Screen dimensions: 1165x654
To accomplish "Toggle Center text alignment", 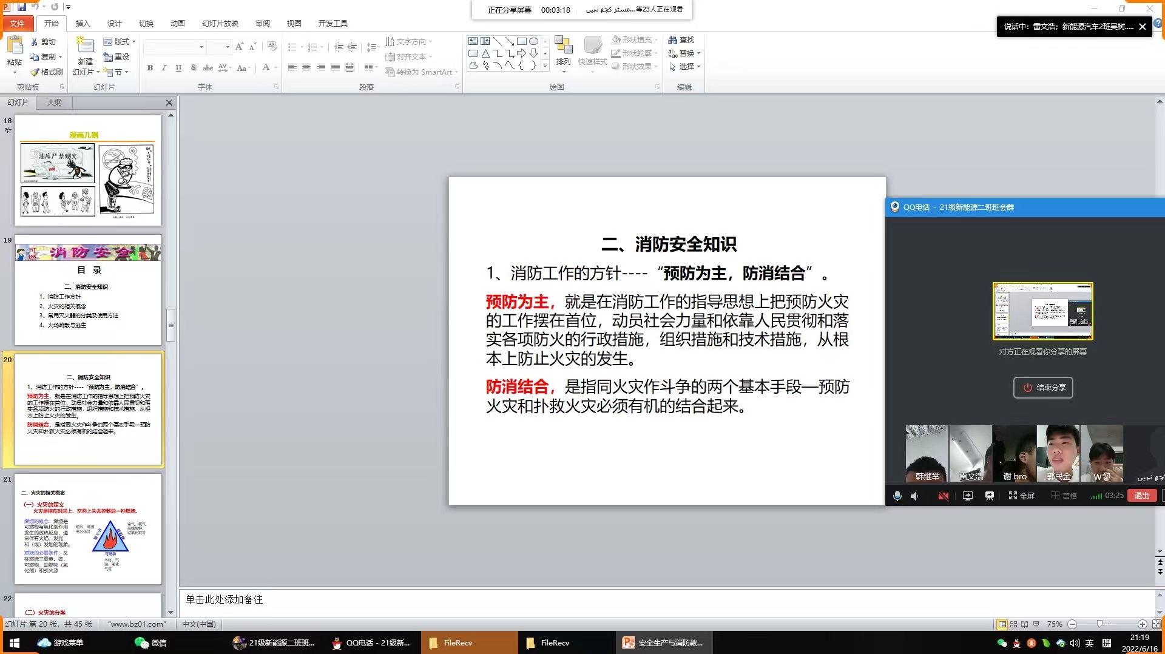I will click(306, 67).
